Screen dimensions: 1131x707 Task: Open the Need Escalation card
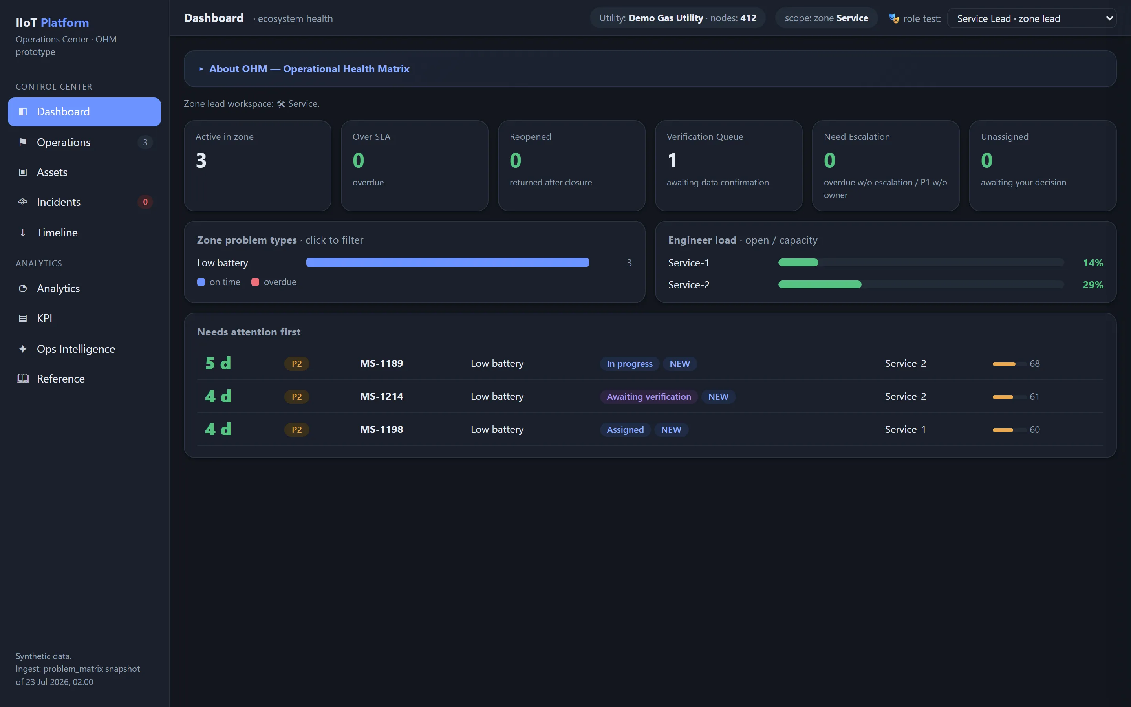[886, 165]
